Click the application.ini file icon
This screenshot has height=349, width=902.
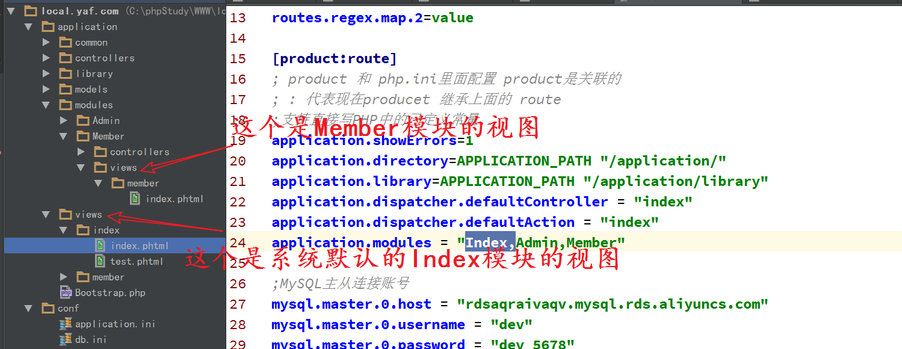(x=66, y=324)
